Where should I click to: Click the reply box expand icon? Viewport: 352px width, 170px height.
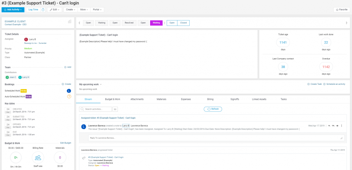(342, 138)
